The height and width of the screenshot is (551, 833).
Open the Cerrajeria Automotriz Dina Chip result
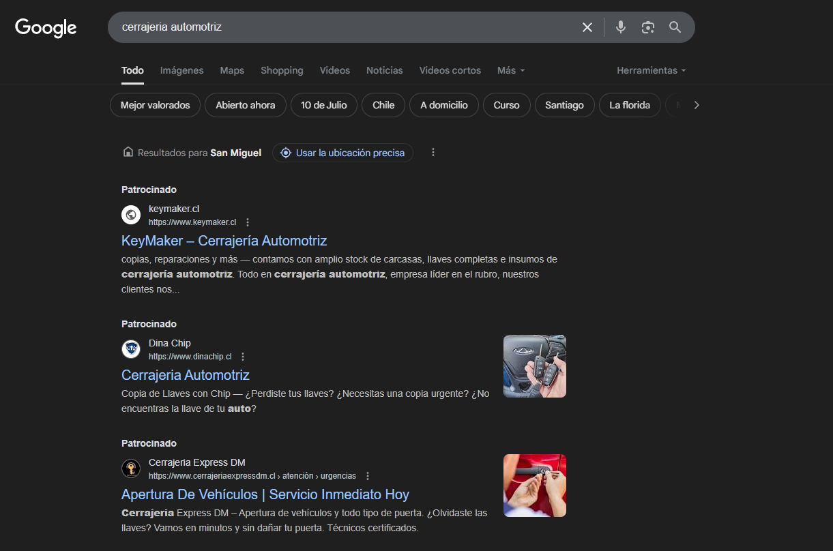(x=186, y=375)
